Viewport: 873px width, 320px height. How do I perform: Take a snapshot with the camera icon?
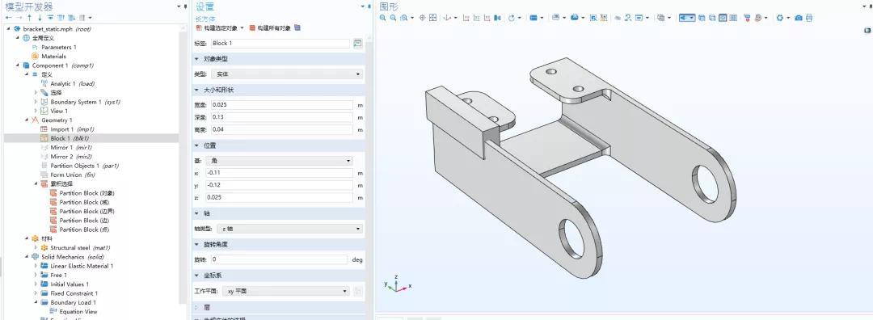coord(799,18)
